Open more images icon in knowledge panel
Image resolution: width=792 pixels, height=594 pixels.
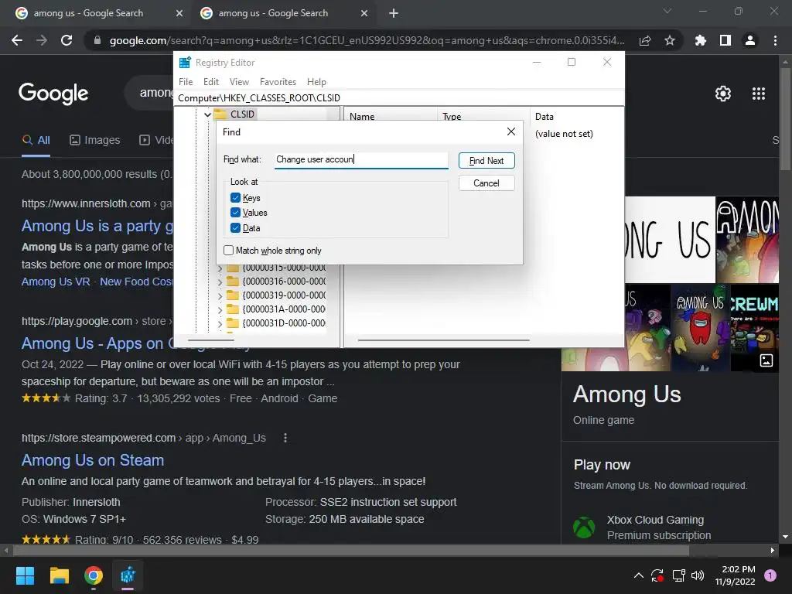(766, 360)
